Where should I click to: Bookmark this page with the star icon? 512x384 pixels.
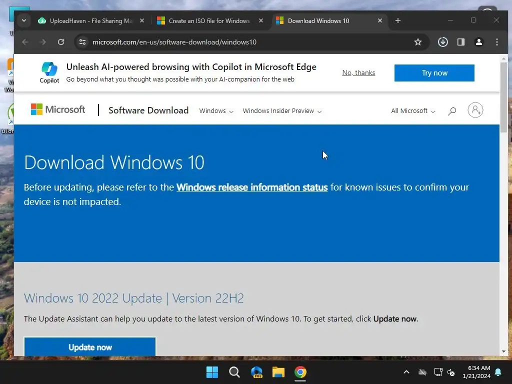coord(418,42)
